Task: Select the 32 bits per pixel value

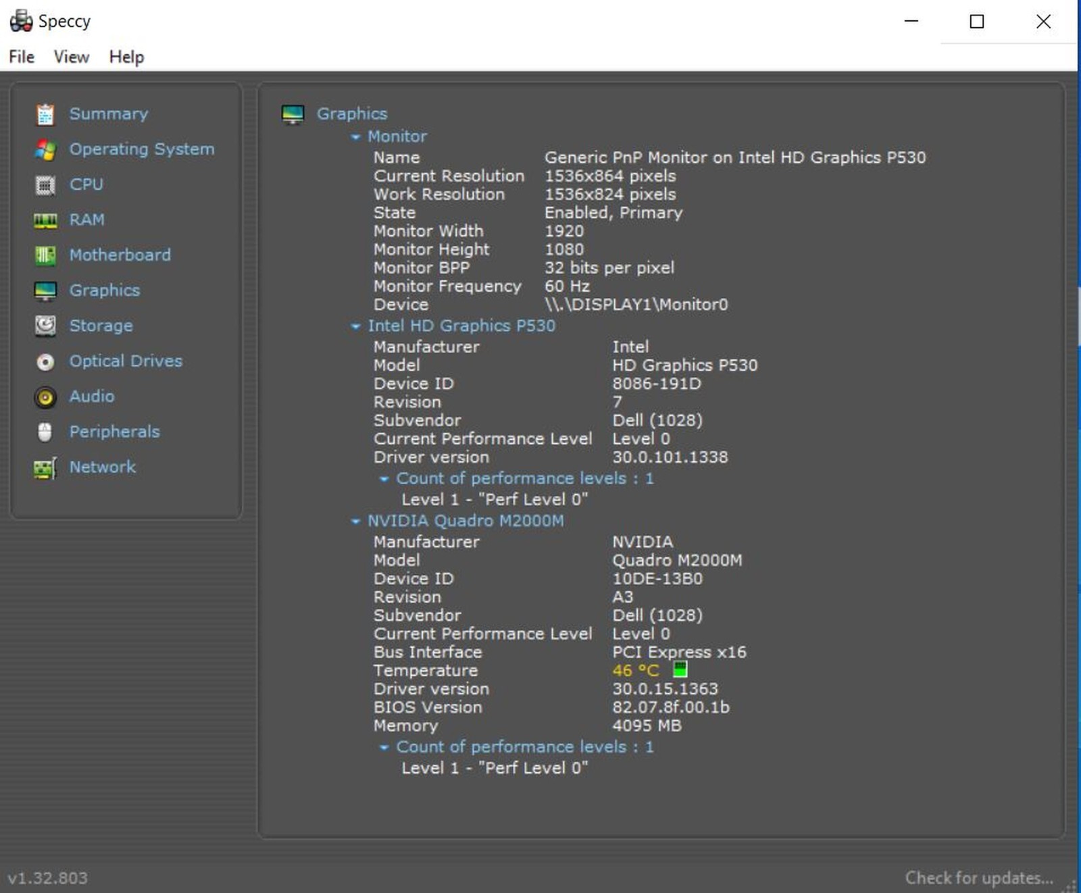Action: tap(609, 268)
